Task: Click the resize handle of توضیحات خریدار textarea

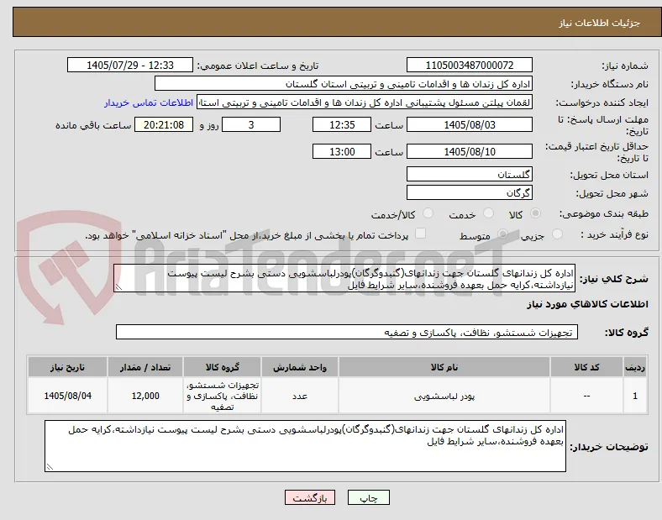Action: point(50,466)
